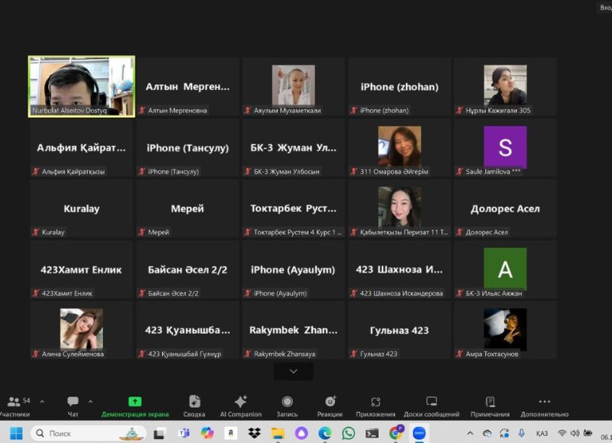
Task: Select Nurbolat Alseitov's video tile
Action: pyautogui.click(x=81, y=86)
